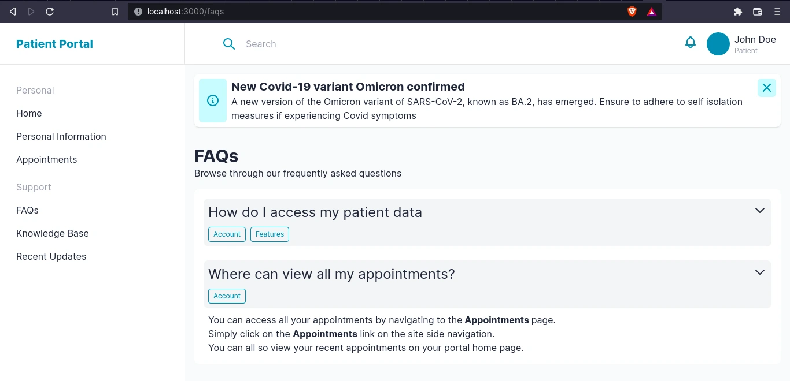Click the Patient Portal logo link

(x=54, y=44)
